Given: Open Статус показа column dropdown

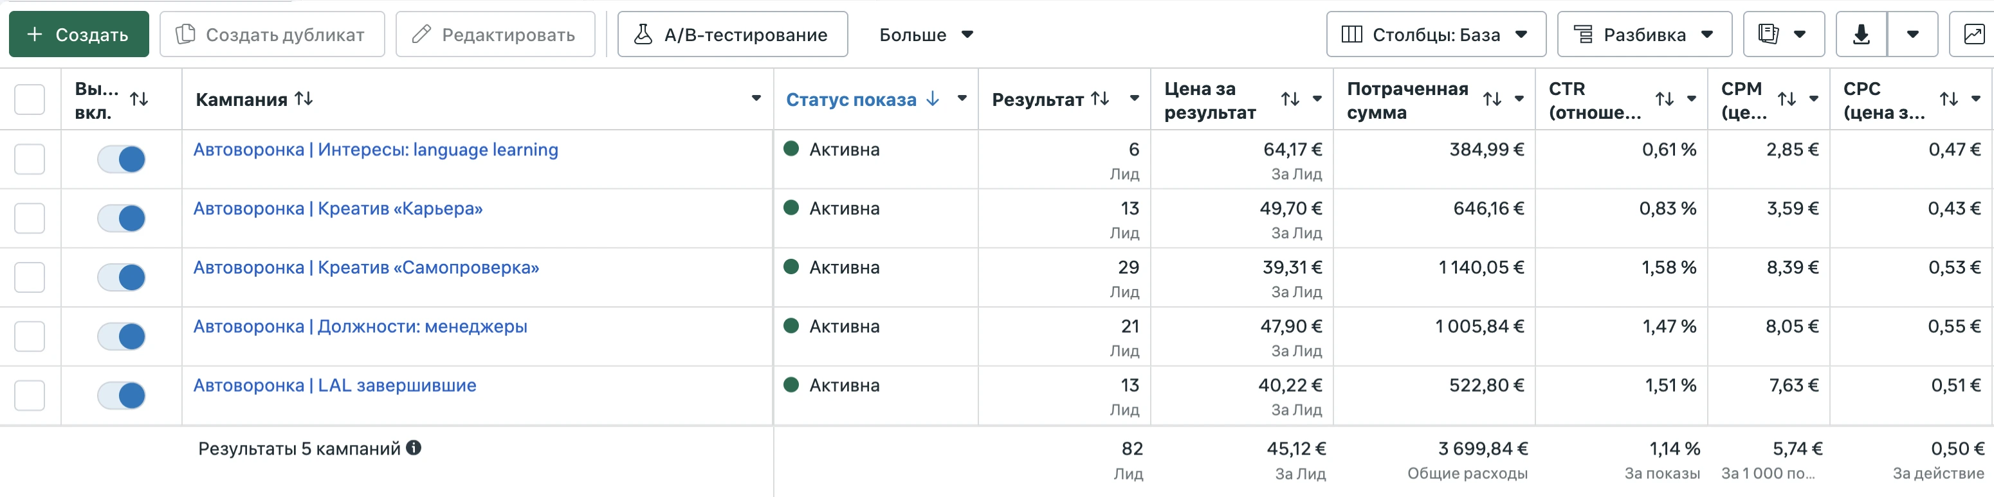Looking at the screenshot, I should coord(962,98).
